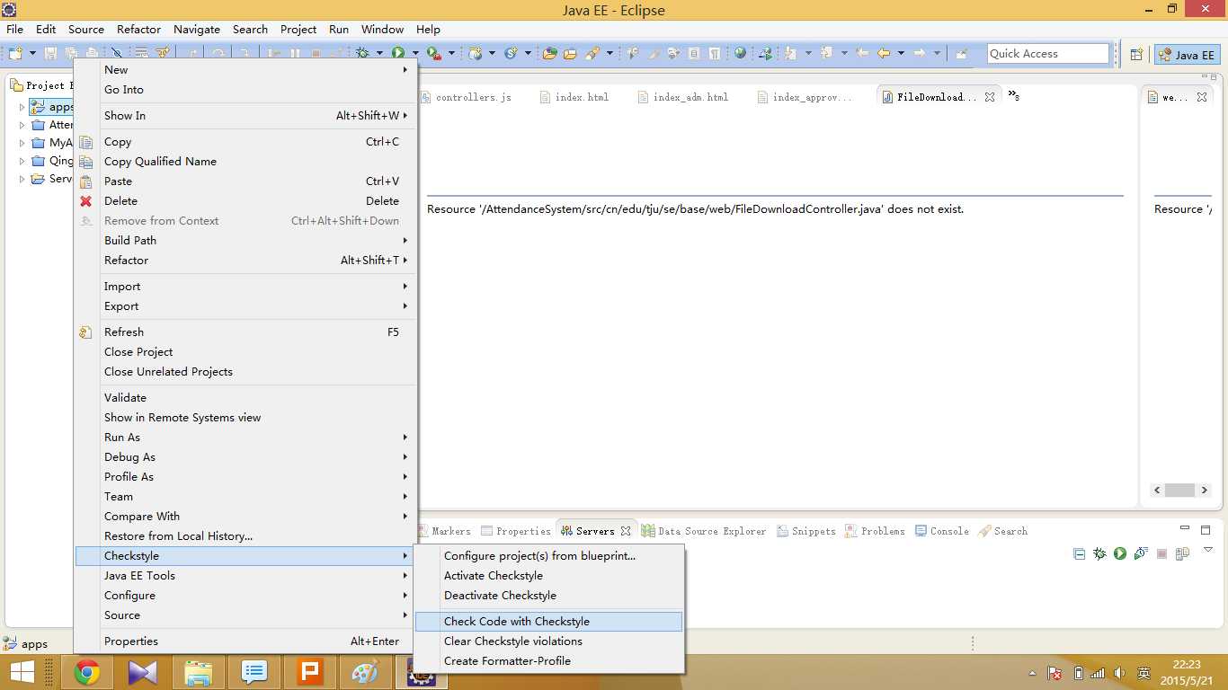Open Chrome from the taskbar
The image size is (1228, 690).
click(87, 672)
